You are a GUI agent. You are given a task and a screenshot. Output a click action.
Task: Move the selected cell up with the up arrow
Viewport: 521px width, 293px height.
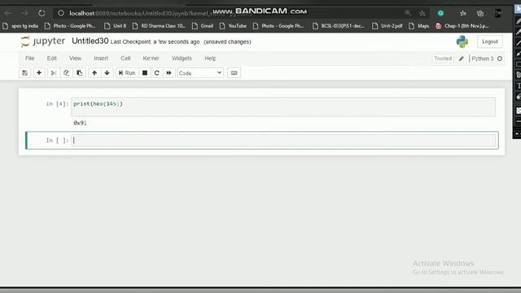94,72
